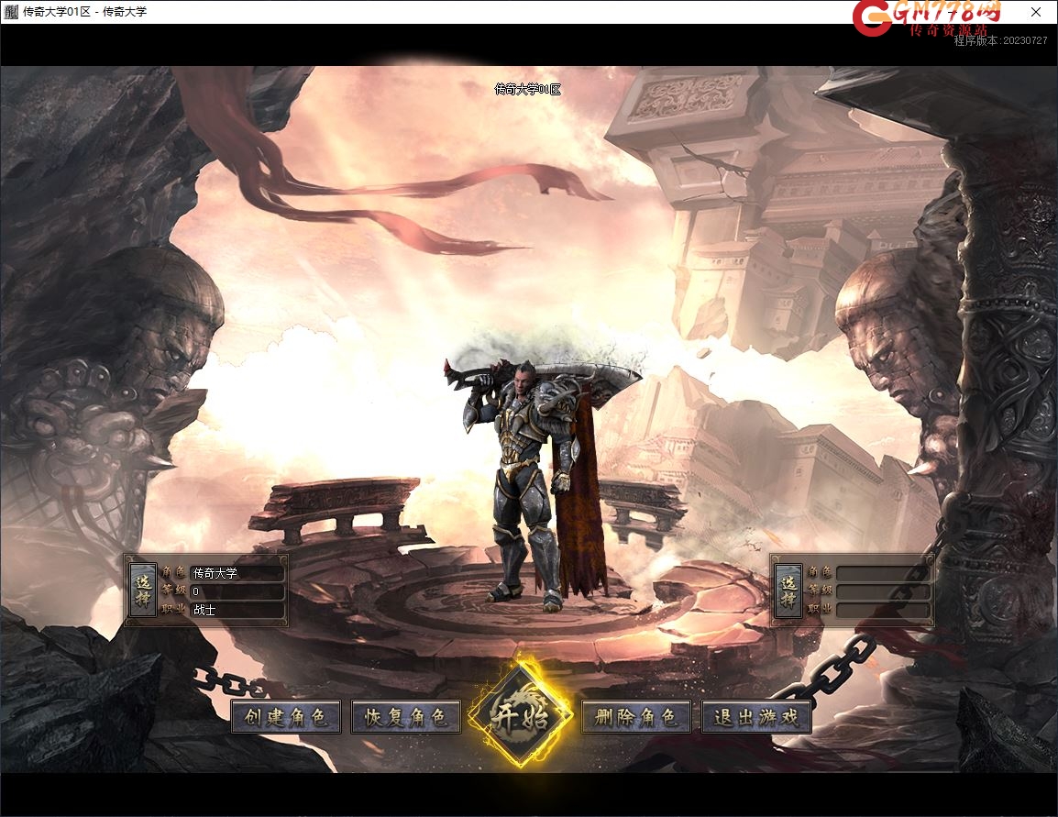1058x817 pixels.
Task: Click the game window app icon in title bar
Action: [12, 12]
